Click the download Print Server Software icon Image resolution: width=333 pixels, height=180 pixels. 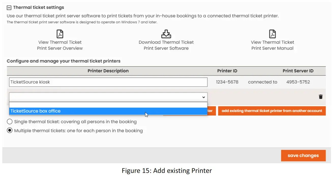(x=166, y=34)
